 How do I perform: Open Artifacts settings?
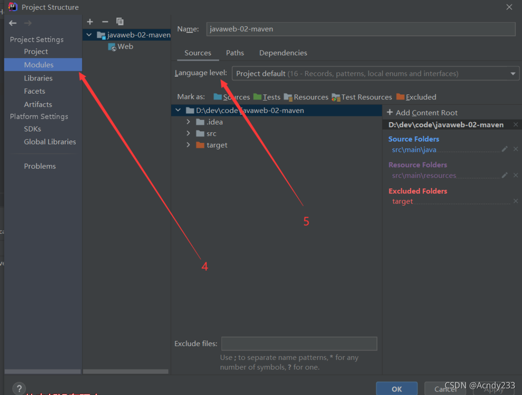pyautogui.click(x=38, y=104)
